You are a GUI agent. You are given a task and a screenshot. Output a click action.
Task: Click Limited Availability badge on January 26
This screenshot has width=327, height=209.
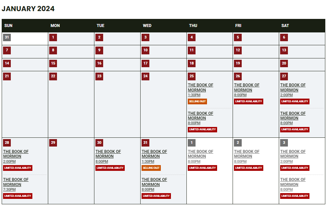point(248,101)
